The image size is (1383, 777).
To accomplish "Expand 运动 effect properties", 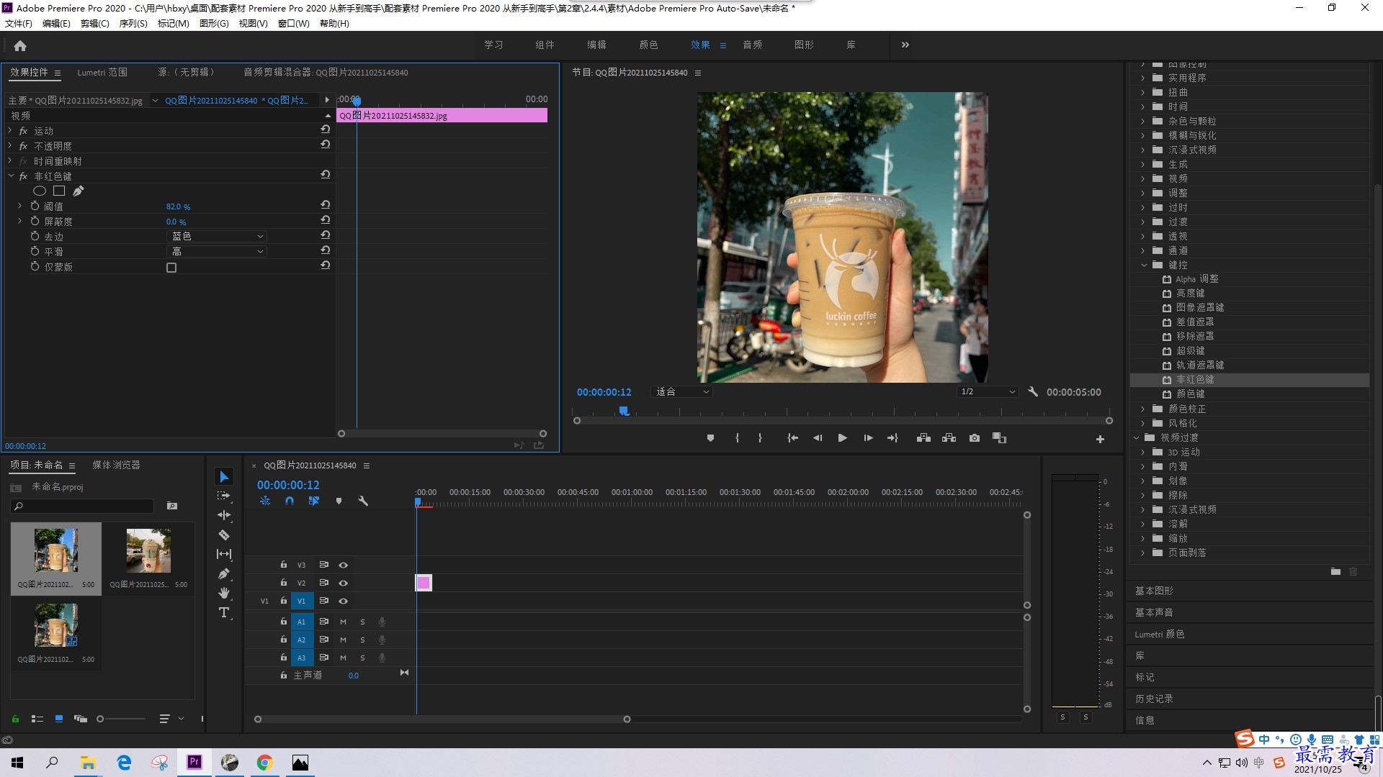I will (x=10, y=130).
